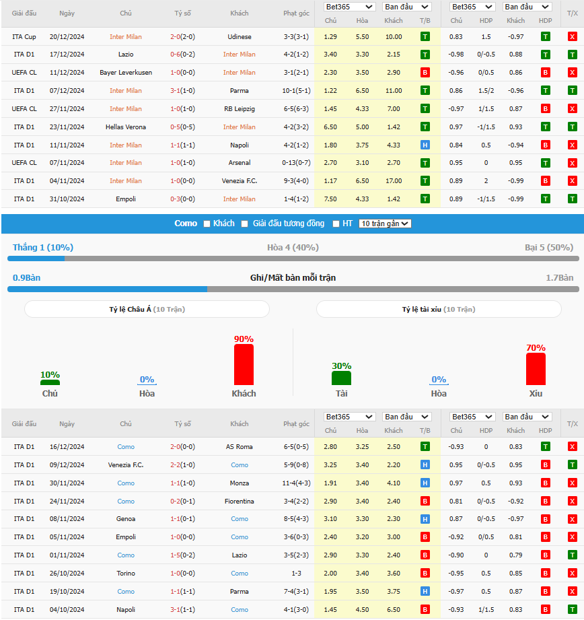
Task: Click red X badge in Inter Milan vs Arsenal row
Action: coord(572,163)
